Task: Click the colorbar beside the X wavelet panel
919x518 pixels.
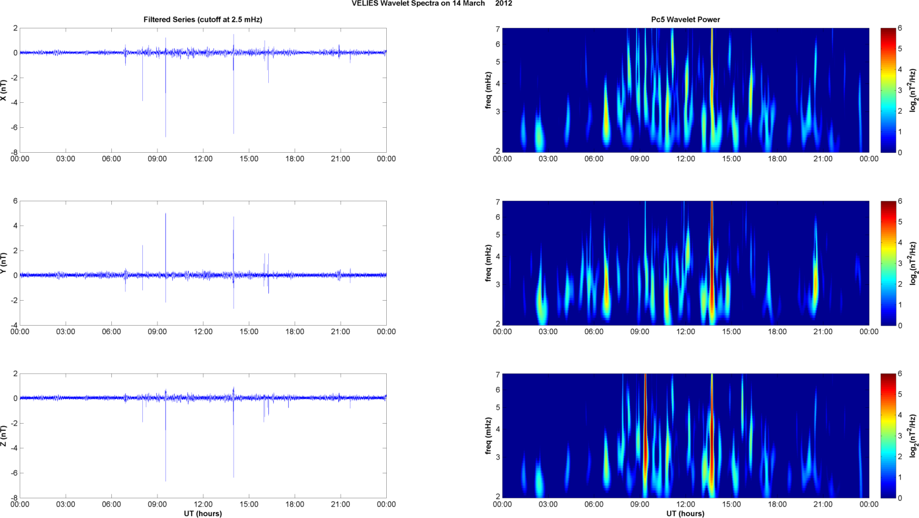Action: point(888,90)
